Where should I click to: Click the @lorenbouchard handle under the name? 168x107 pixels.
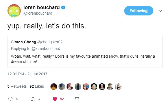tap(38, 14)
